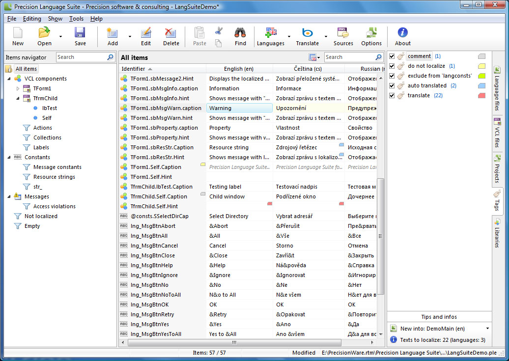509x361 pixels.
Task: Switch to the VCL files side tab
Action: tap(497, 133)
